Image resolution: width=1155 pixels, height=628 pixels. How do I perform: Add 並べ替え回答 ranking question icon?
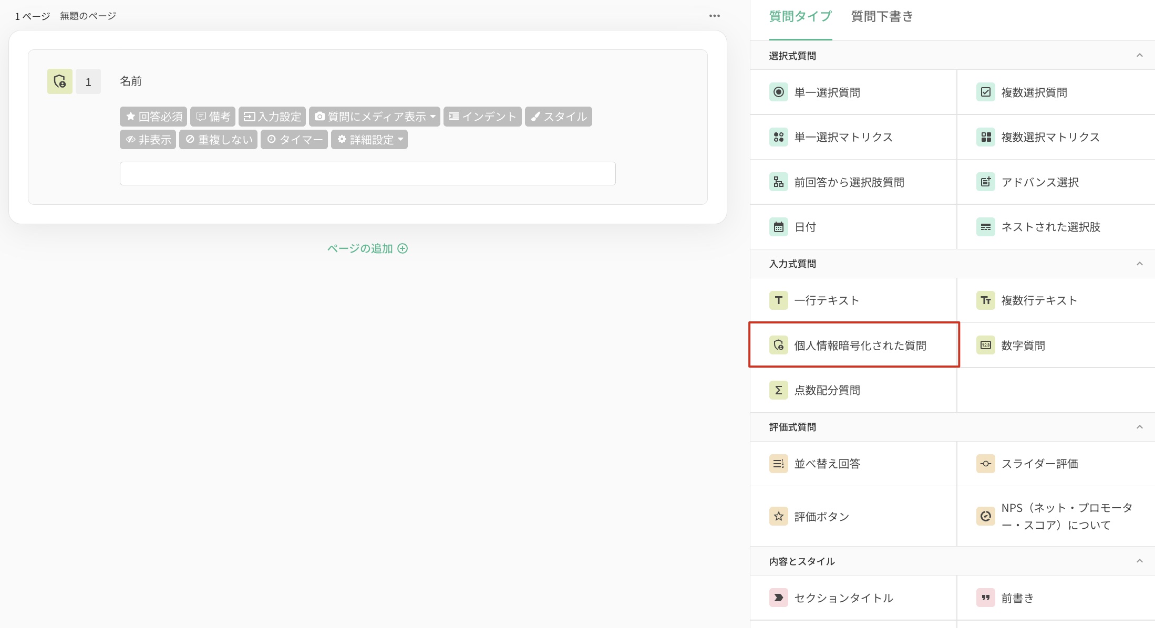pos(778,464)
